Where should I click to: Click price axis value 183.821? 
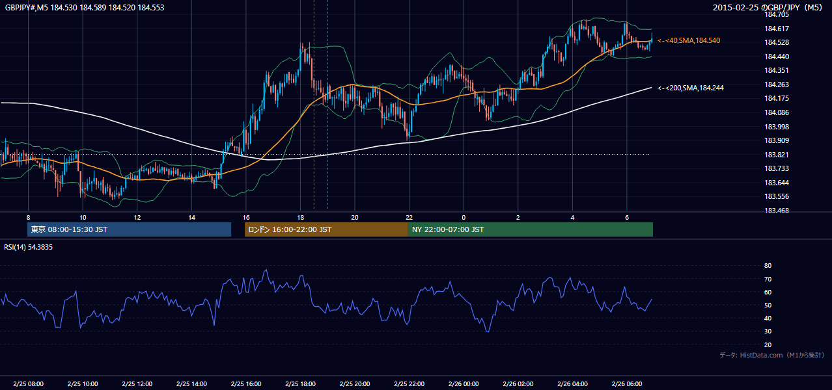point(777,155)
